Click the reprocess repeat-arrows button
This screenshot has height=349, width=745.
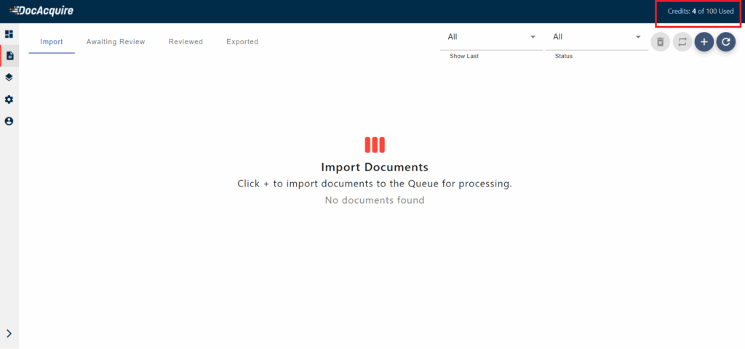[x=682, y=42]
